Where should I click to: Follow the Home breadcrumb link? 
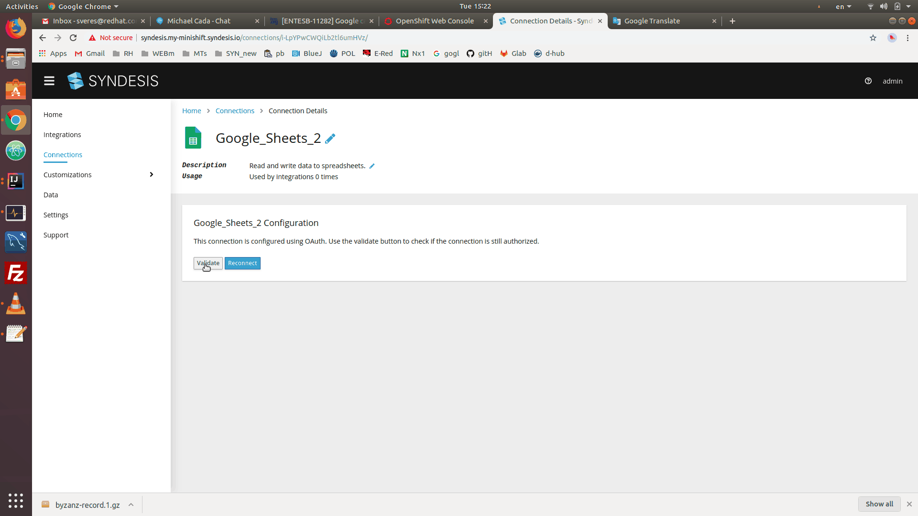[191, 111]
